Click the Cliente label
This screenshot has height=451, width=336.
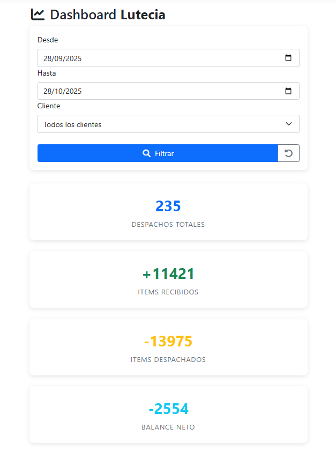pos(49,106)
